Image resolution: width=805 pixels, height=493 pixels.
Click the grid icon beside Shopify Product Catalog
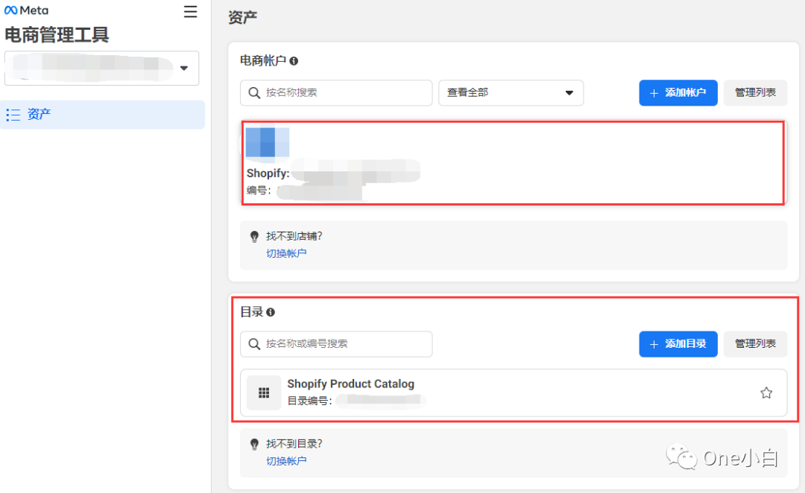[x=264, y=392]
